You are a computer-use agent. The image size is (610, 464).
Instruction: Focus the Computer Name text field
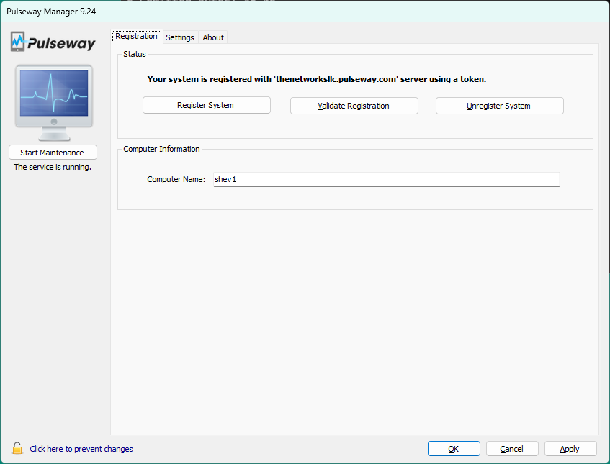(x=386, y=179)
